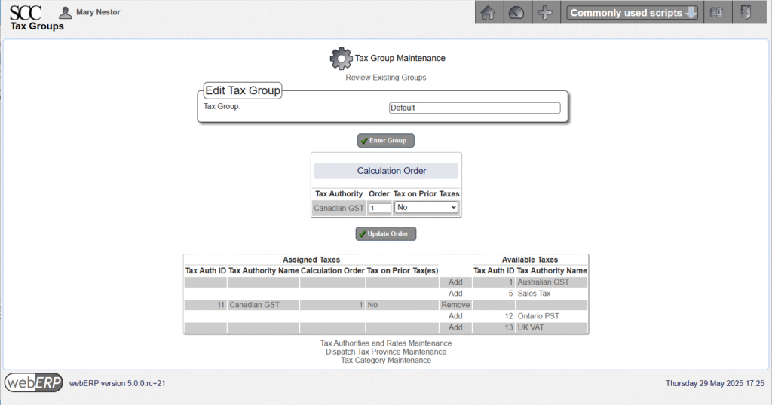This screenshot has height=405, width=772.
Task: Click Tax Auth ID 11 cell
Action: [206, 305]
